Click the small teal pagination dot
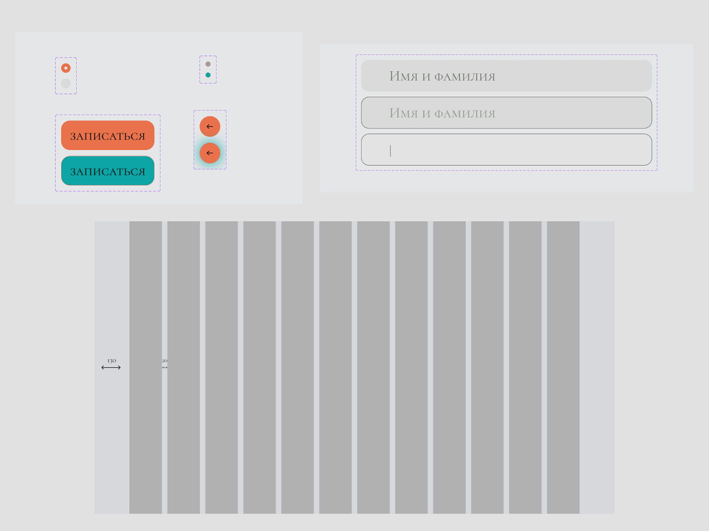The width and height of the screenshot is (709, 531). coord(208,75)
